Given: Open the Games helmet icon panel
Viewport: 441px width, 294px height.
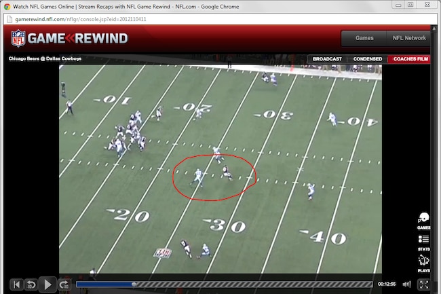Looking at the screenshot, I should 423,221.
